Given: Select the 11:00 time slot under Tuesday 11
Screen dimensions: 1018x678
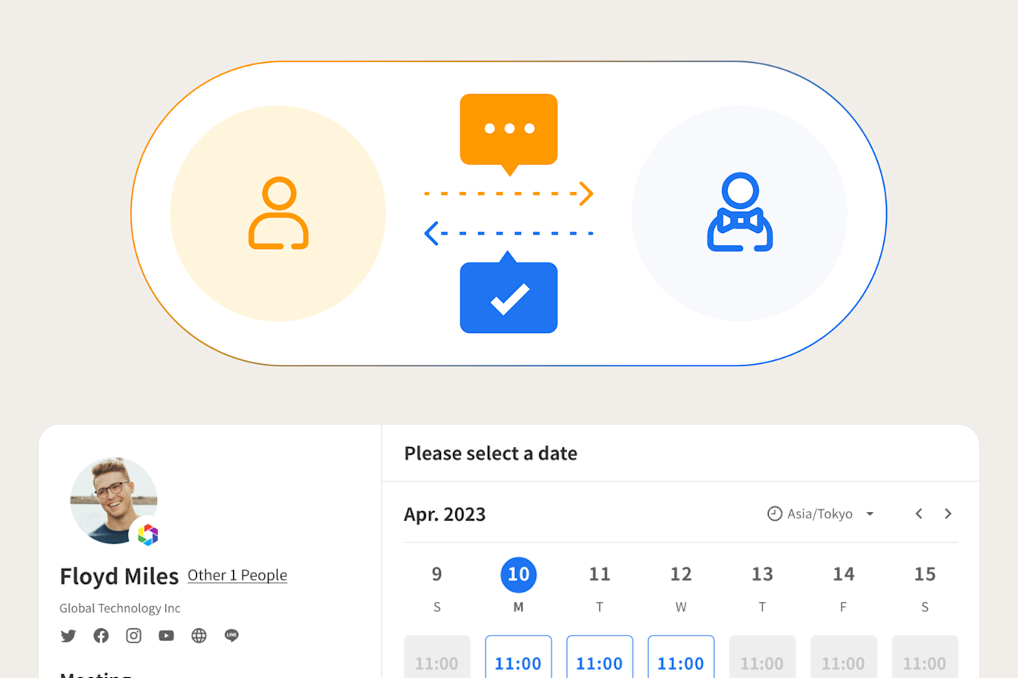Looking at the screenshot, I should (x=600, y=663).
